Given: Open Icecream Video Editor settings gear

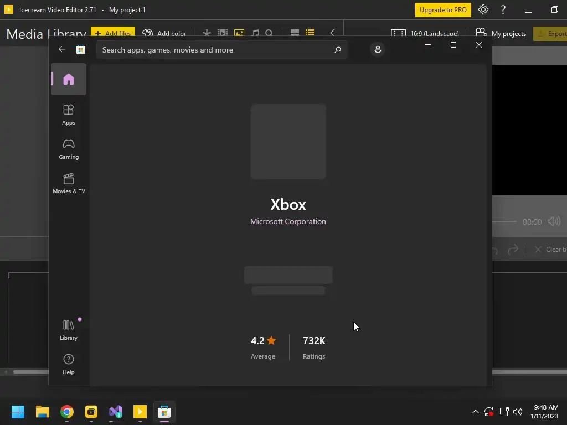Looking at the screenshot, I should [x=483, y=9].
